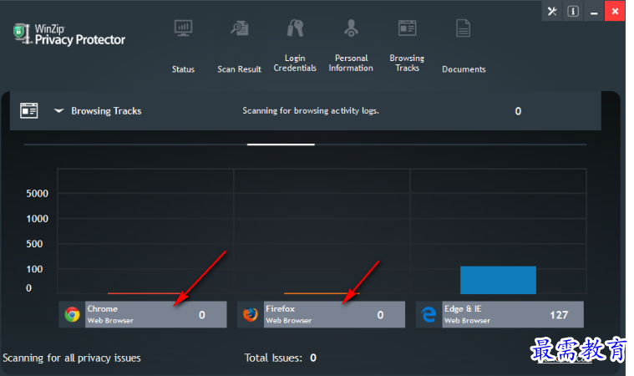Click the info icon in title bar
Image resolution: width=634 pixels, height=376 pixels.
click(x=573, y=12)
